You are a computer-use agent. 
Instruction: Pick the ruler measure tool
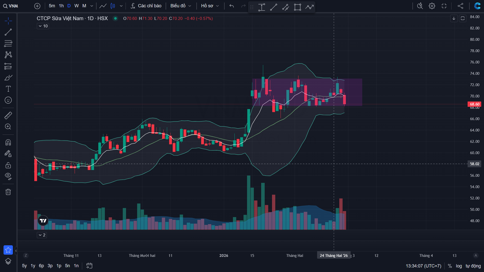point(8,115)
